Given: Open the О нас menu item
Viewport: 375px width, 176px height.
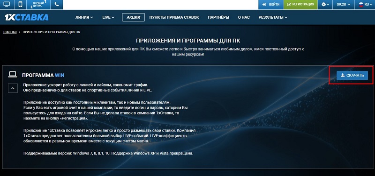Looking at the screenshot, I should pyautogui.click(x=244, y=17).
